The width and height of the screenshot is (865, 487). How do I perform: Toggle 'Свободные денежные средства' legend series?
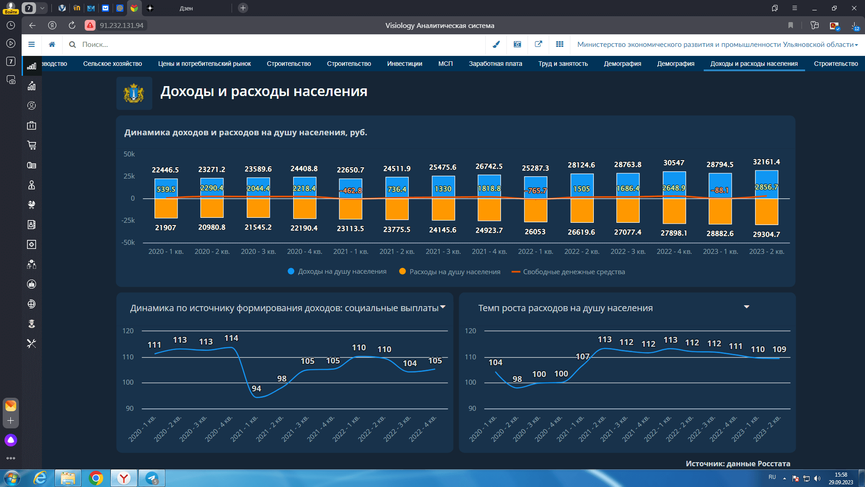pos(569,271)
